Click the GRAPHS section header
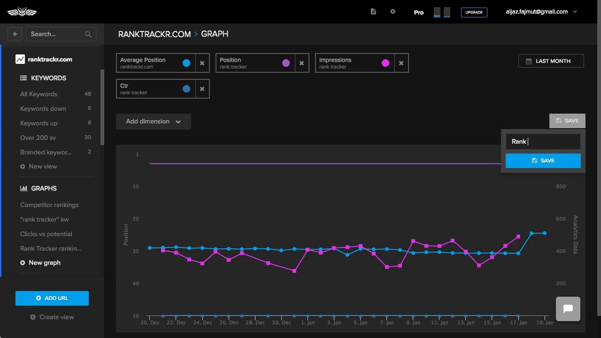This screenshot has width=601, height=338. [x=44, y=188]
